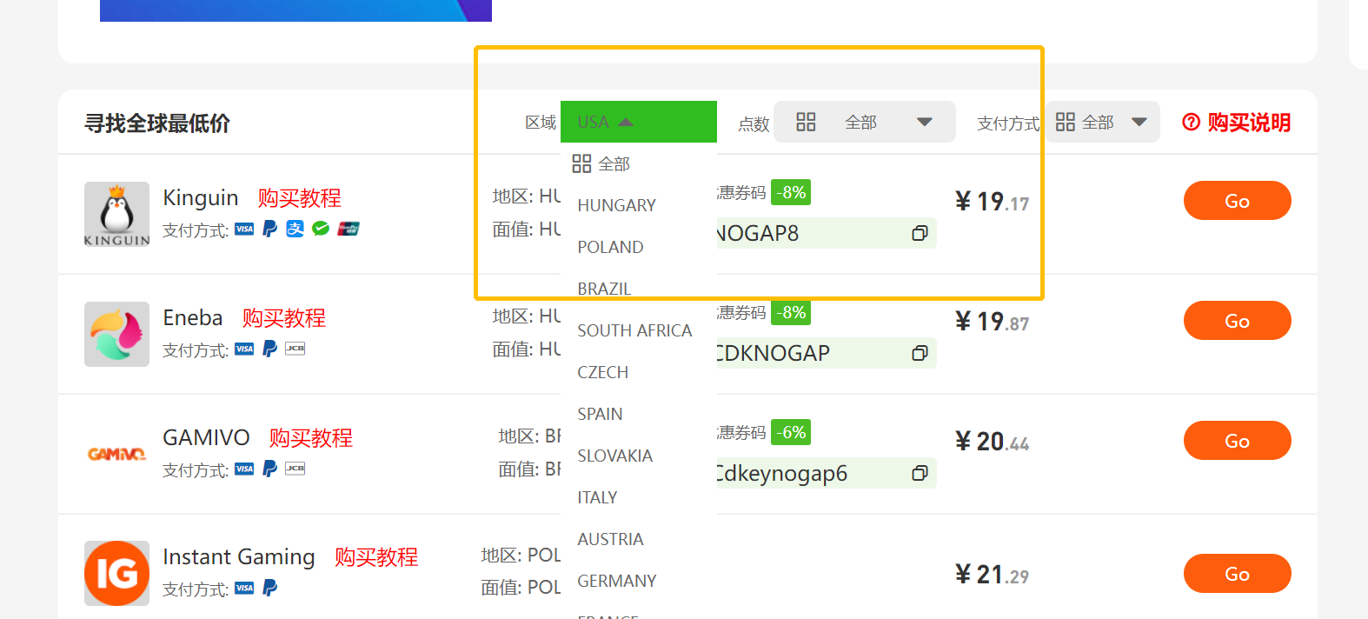Click the 寻找全球最低价 heading
The image size is (1368, 619).
157,123
